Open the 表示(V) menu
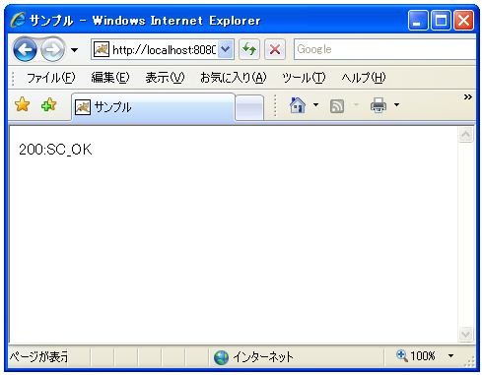Image resolution: width=482 pixels, height=375 pixels. [165, 78]
